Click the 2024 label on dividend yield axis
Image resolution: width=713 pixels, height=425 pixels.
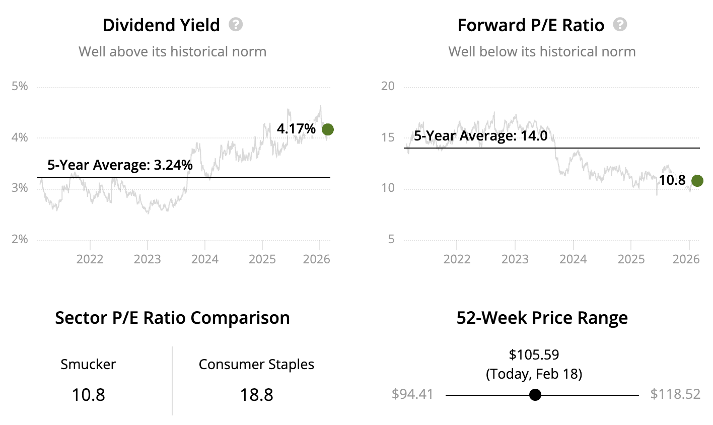point(205,259)
